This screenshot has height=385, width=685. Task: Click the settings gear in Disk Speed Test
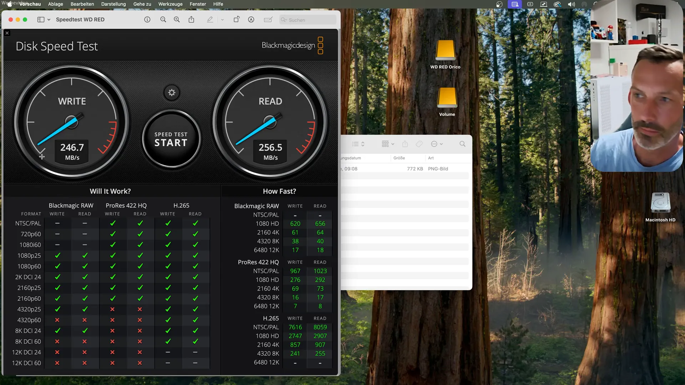click(x=172, y=93)
